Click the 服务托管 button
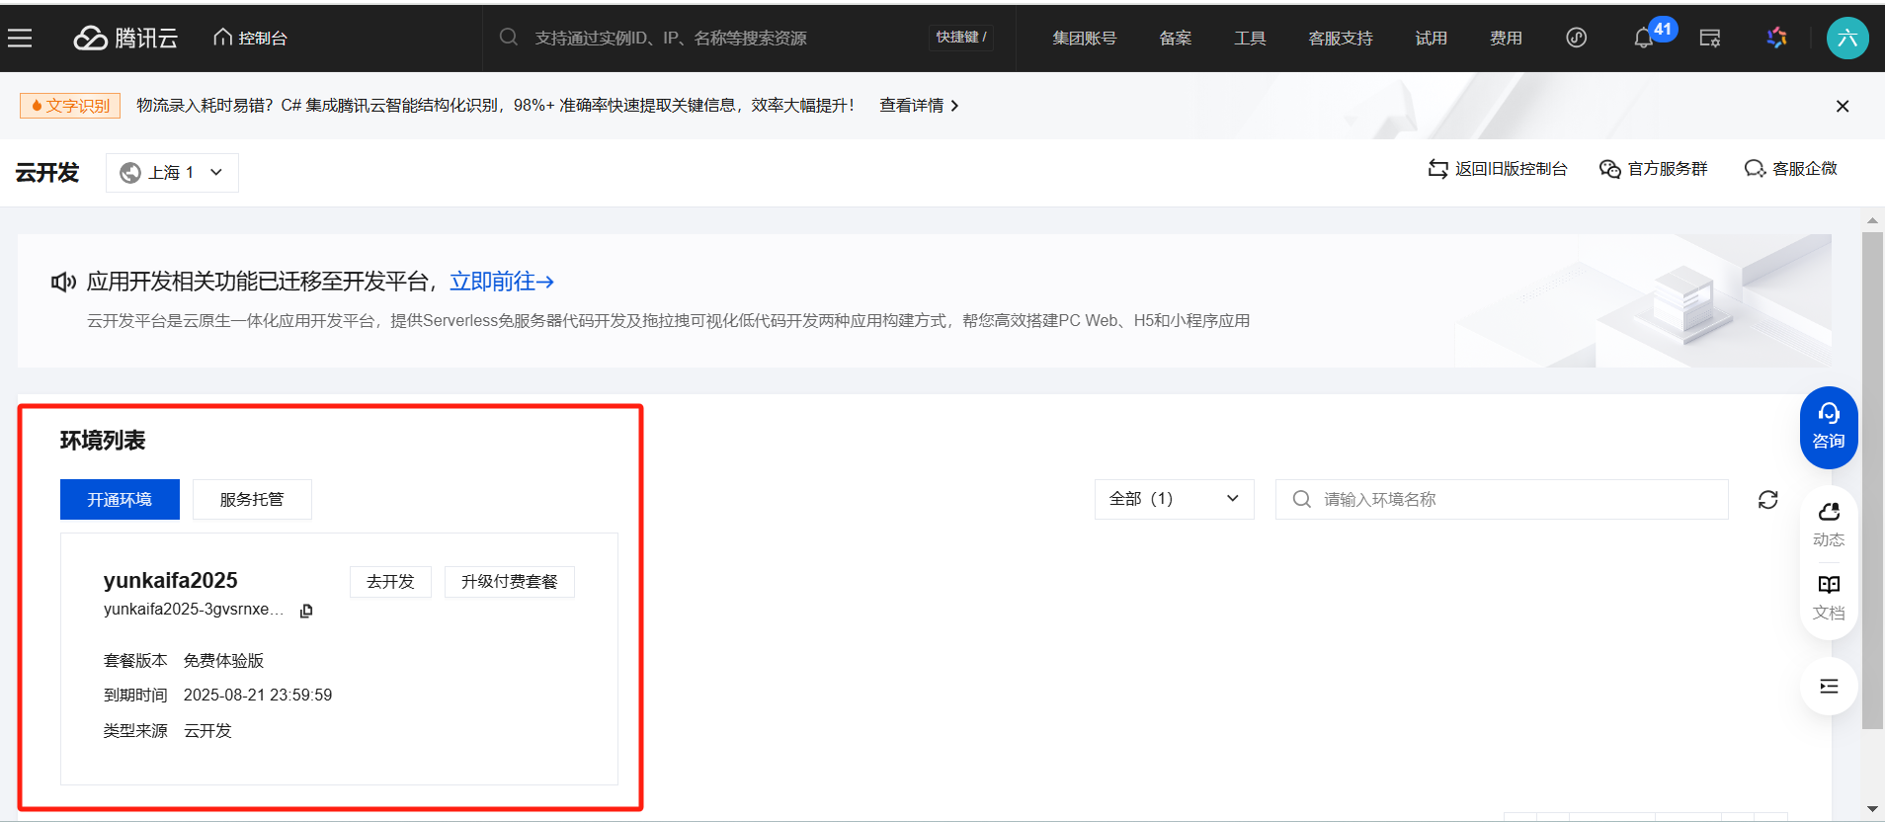Screen dimensions: 1885x822 coord(252,500)
